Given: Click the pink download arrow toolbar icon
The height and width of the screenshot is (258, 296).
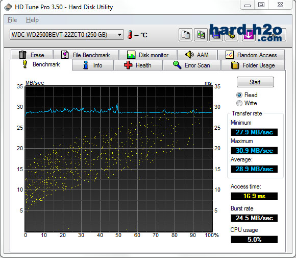Looking at the screenshot, I should (248, 35).
